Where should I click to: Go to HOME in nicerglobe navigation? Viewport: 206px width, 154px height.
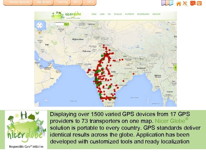point(94,14)
